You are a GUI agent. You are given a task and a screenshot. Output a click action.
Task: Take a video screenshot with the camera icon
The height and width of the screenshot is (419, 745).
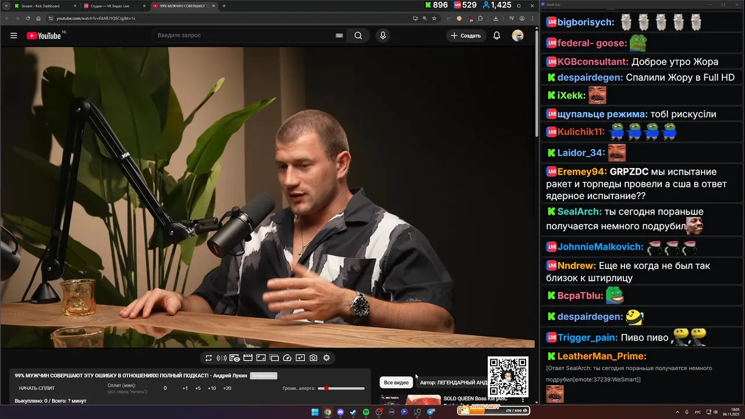click(x=313, y=358)
